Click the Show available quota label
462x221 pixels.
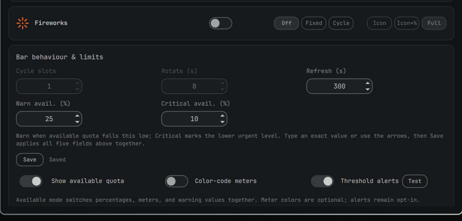88,181
